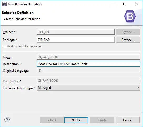This screenshot has height=127, width=143.
Task: Click the purple Behavior Definition hexagon icon
Action: pos(130,16)
